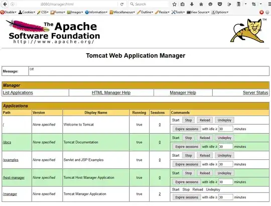Open the Cookies dropdown in developer toolbar
The height and width of the screenshot is (206, 271).
coord(27,12)
